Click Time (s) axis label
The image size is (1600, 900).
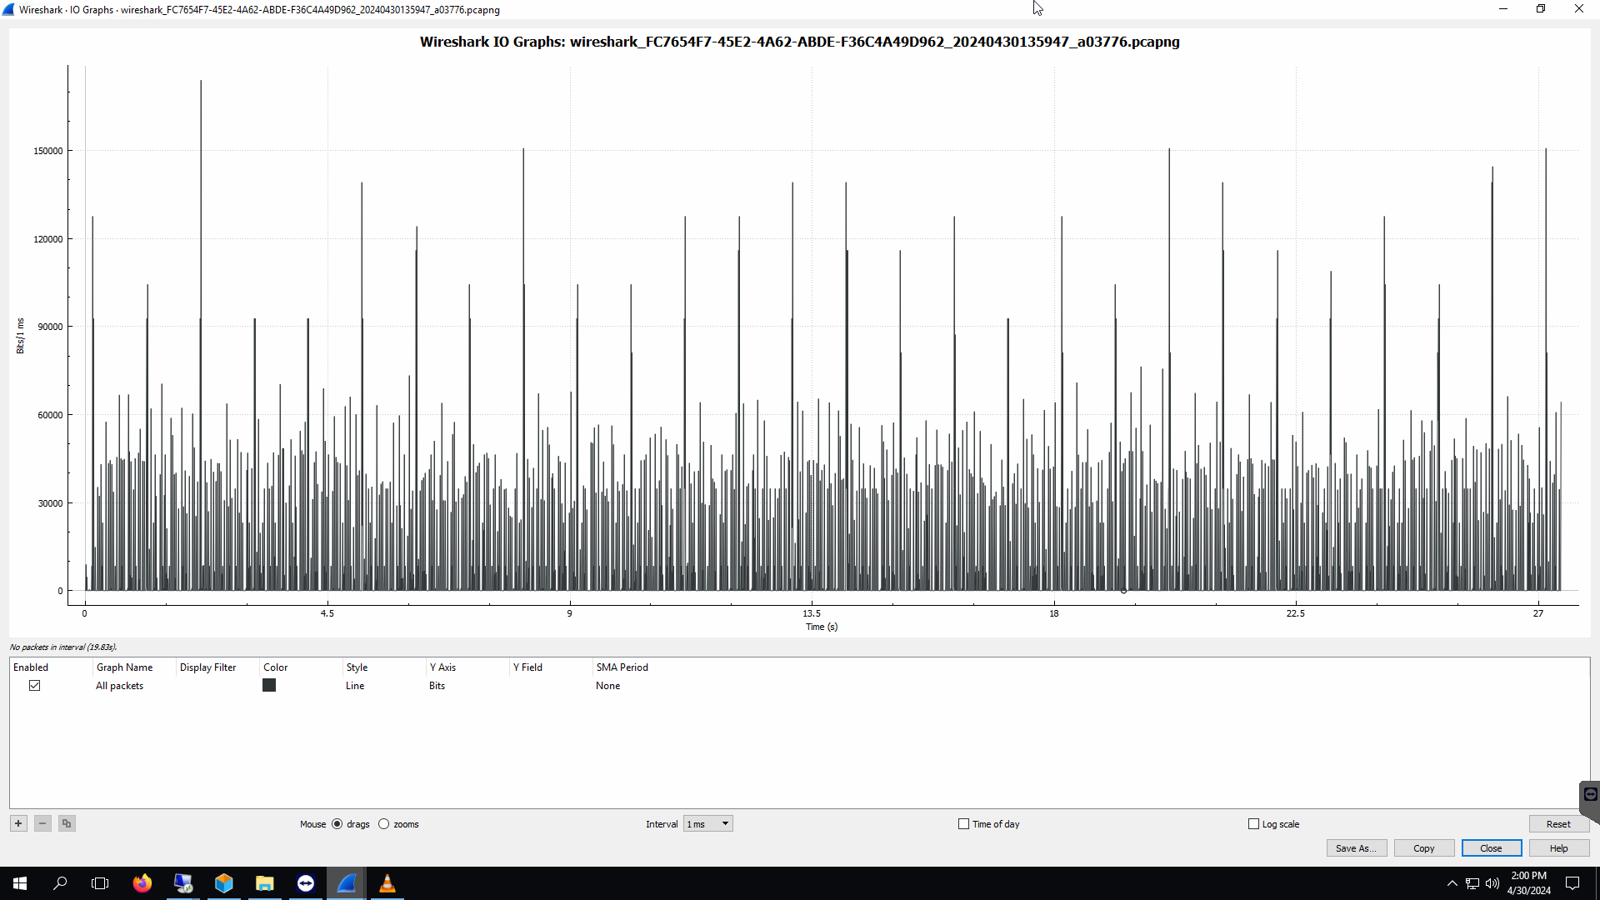pos(822,627)
